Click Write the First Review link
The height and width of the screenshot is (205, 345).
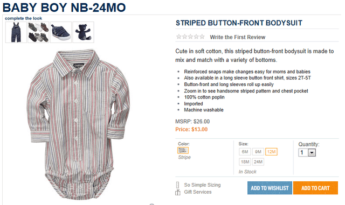(x=237, y=37)
